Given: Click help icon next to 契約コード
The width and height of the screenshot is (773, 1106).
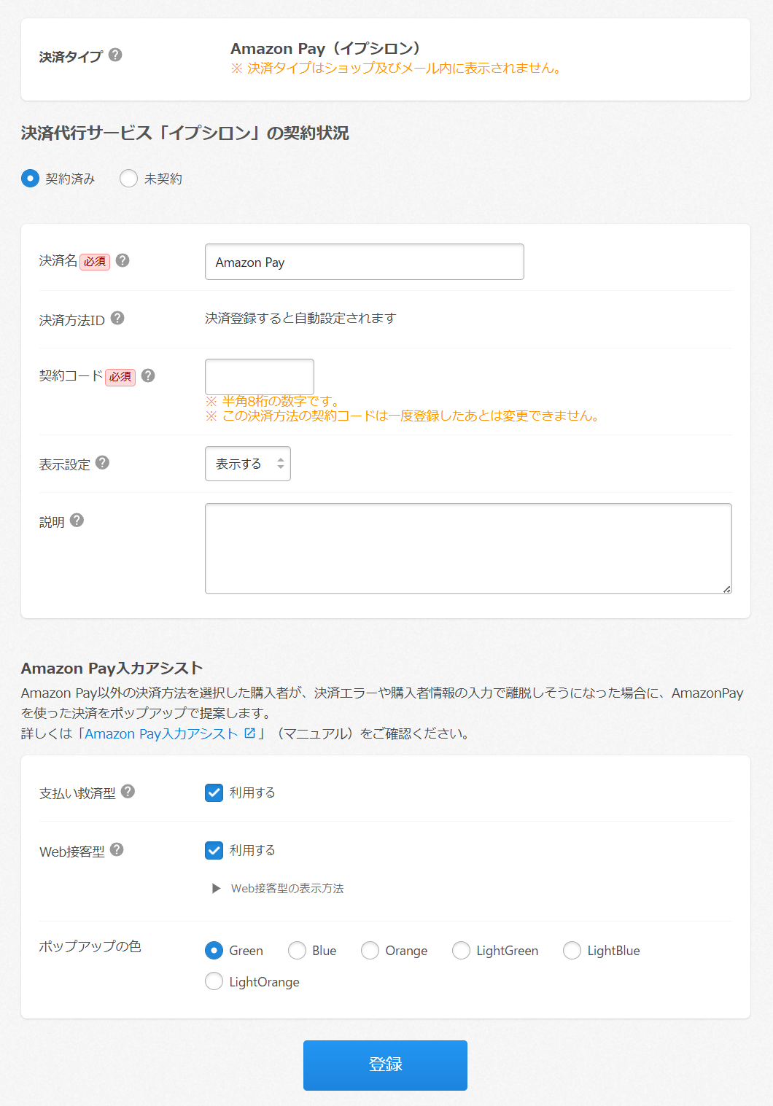Looking at the screenshot, I should [148, 375].
